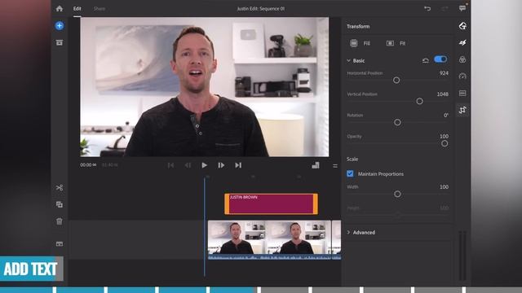Open the timeline options menu icon

click(x=335, y=166)
